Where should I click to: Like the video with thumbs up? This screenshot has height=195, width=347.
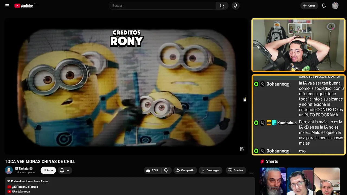click(152, 170)
